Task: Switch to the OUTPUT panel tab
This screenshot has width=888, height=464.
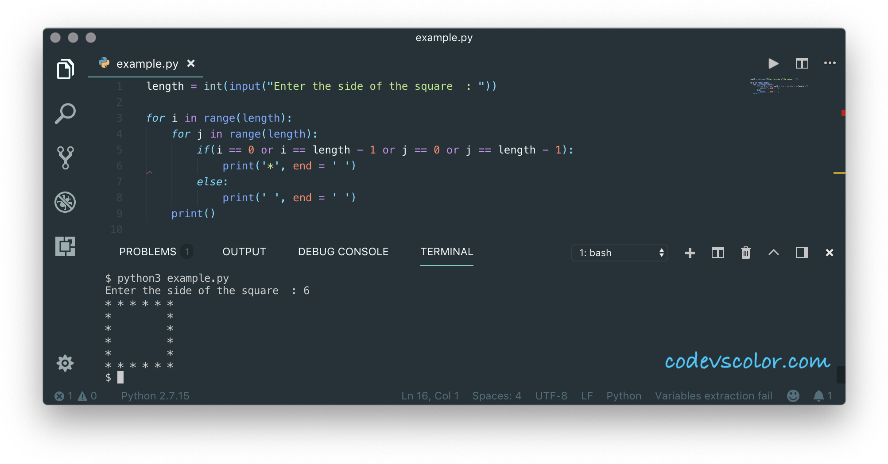Action: (244, 252)
